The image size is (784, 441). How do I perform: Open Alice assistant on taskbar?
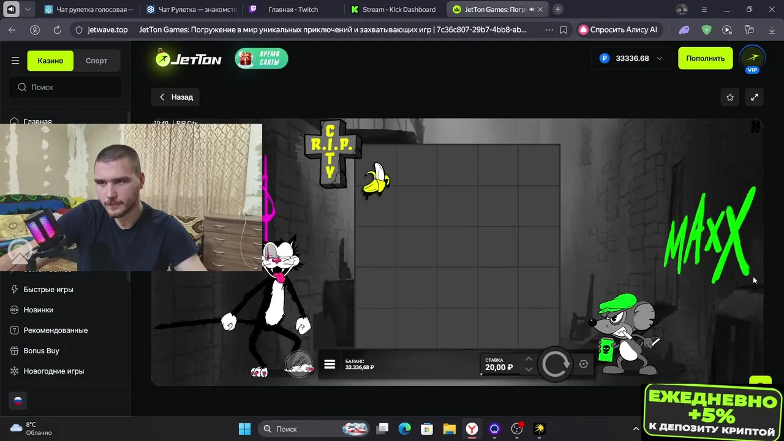[494, 429]
